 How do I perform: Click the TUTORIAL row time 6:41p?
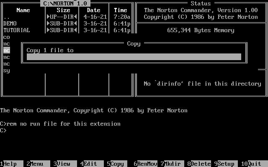pos(122,30)
